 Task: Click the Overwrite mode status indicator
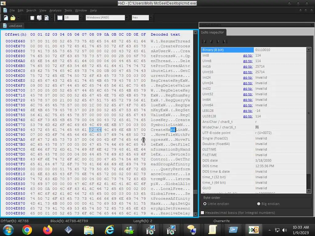pos(221,221)
